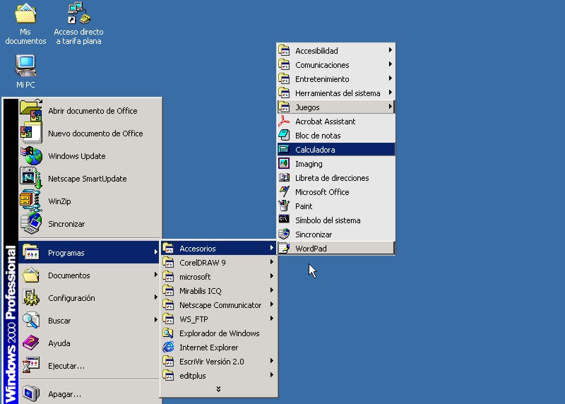Click the Internet Explorer icon
The image size is (565, 404).
pos(168,347)
